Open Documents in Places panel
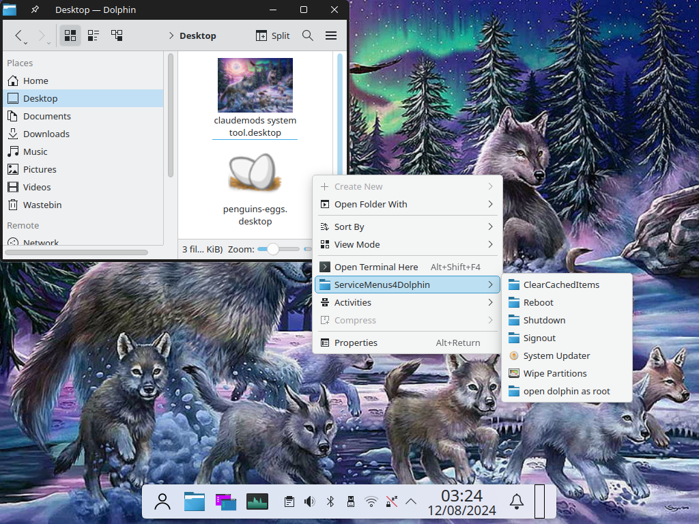This screenshot has width=699, height=524. pyautogui.click(x=83, y=116)
